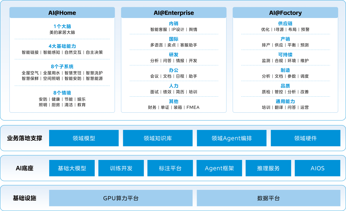This screenshot has height=211, width=346.
Task: Select the AI@Home header tab
Action: pyautogui.click(x=62, y=13)
